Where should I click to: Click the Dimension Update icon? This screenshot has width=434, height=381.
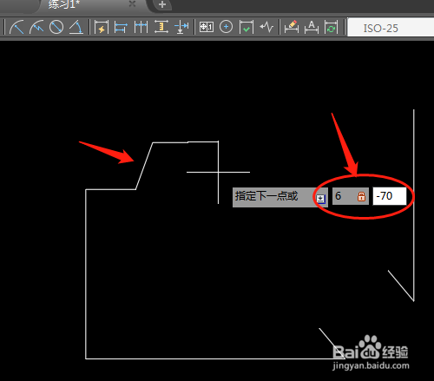pos(331,27)
